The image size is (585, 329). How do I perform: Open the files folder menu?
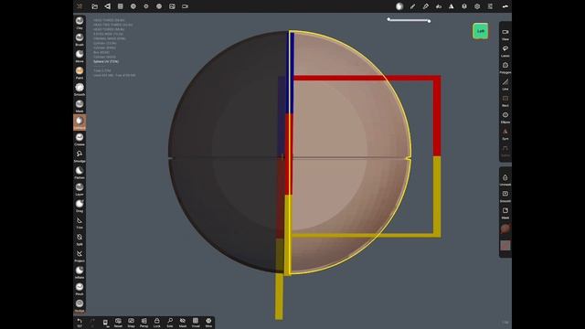95,6
